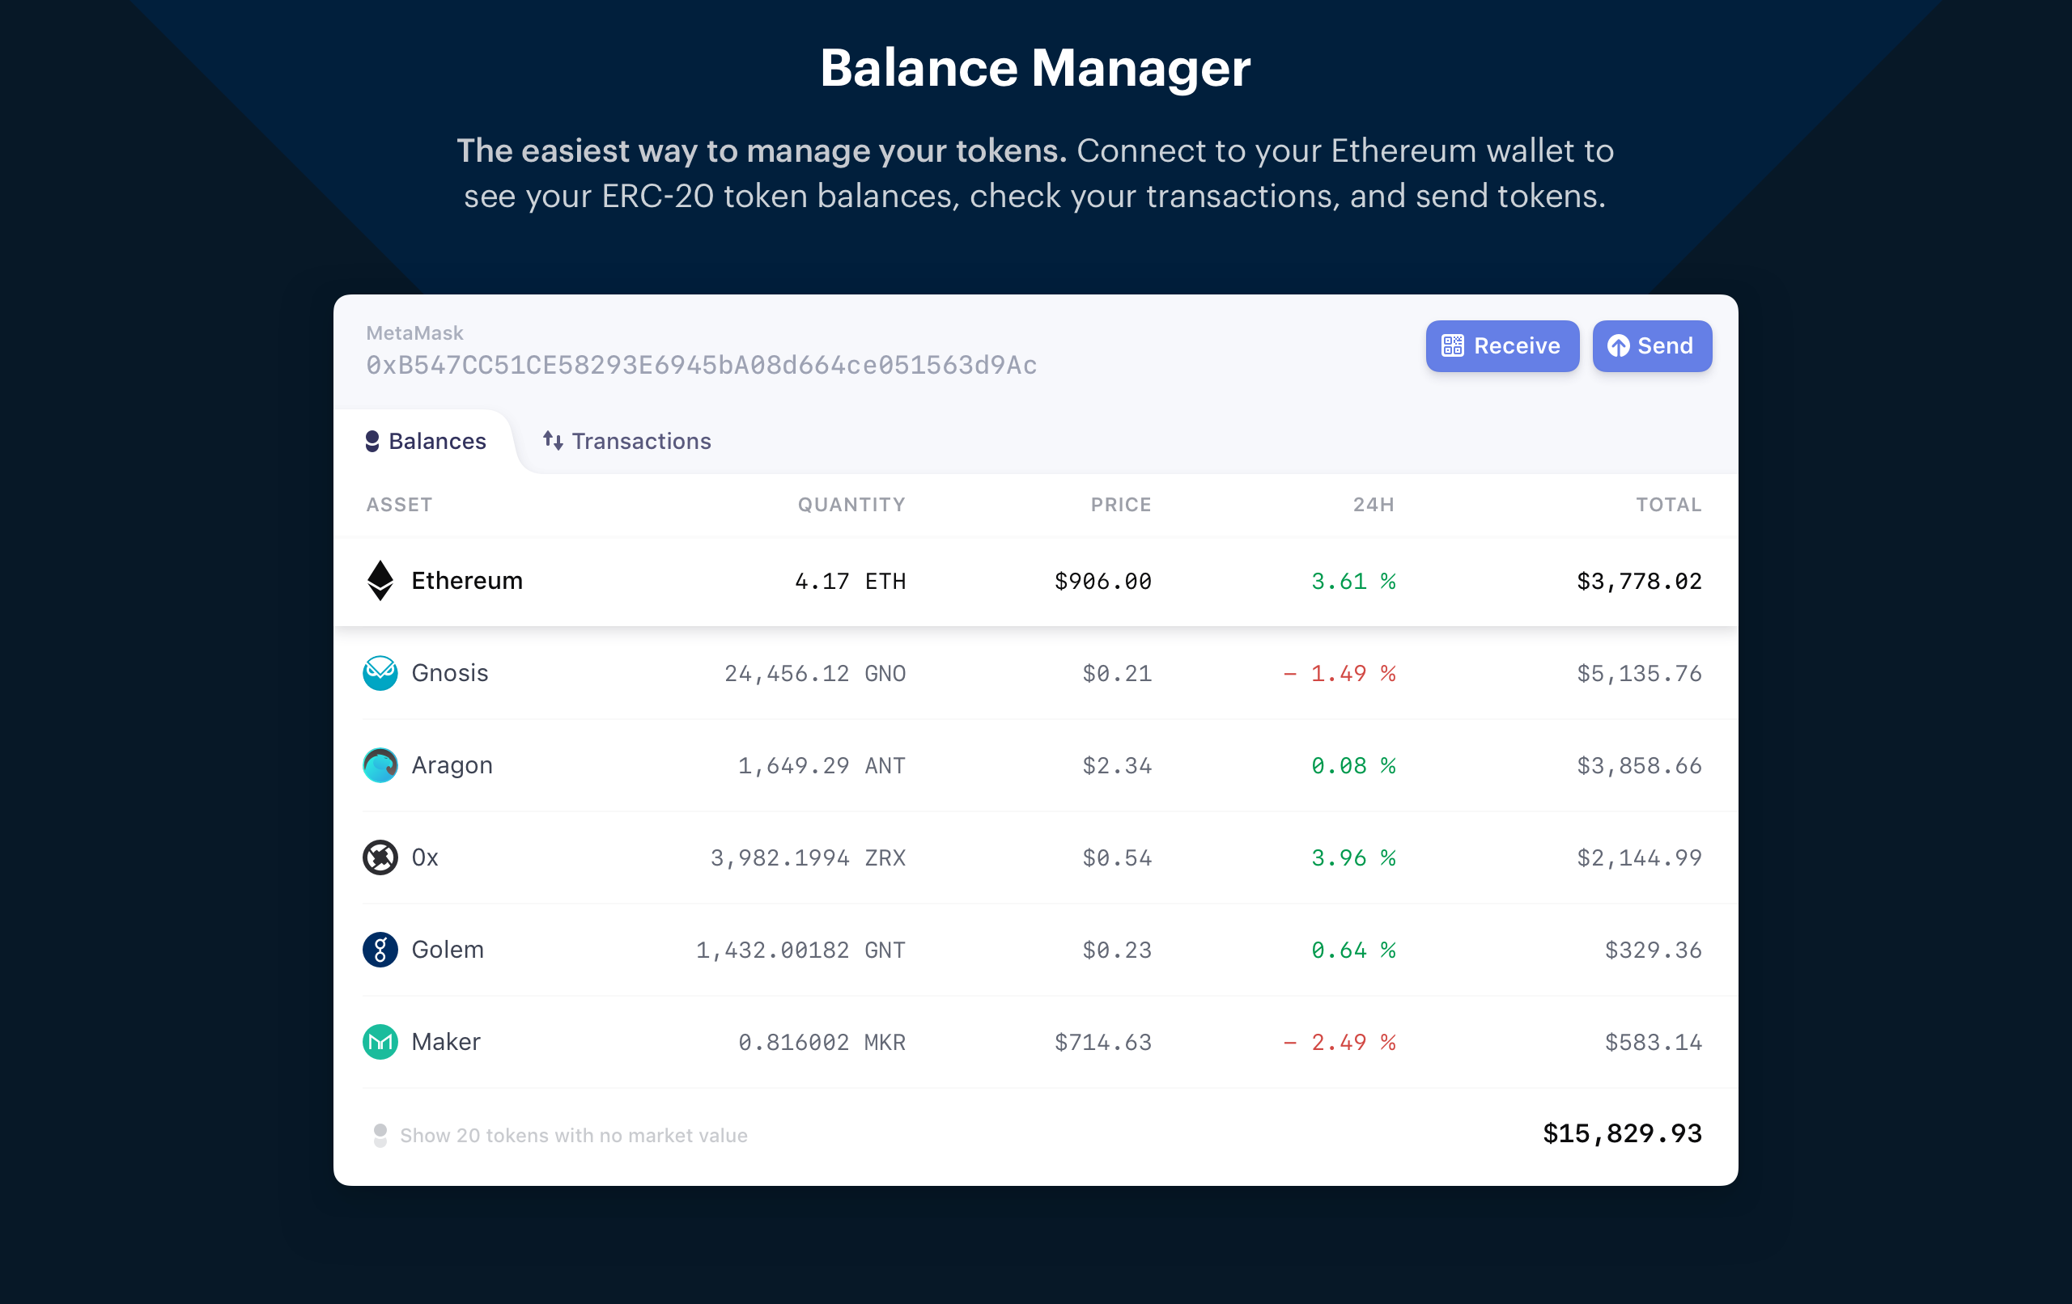Screen dimensions: 2072x1304
Task: Click the Gnosis owl logo icon
Action: pyautogui.click(x=380, y=673)
